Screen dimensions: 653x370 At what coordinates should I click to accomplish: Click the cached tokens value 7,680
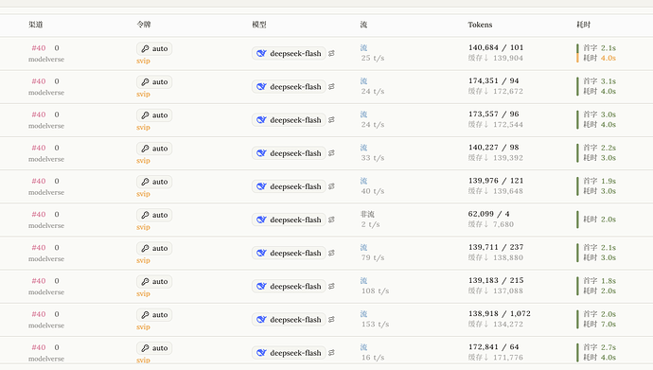[x=503, y=224]
